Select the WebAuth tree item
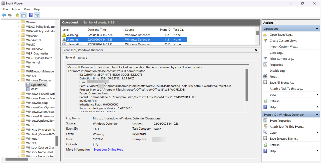 tap(32, 36)
